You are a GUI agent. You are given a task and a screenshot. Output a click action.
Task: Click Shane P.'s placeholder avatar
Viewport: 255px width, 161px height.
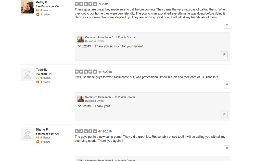[x=27, y=134]
